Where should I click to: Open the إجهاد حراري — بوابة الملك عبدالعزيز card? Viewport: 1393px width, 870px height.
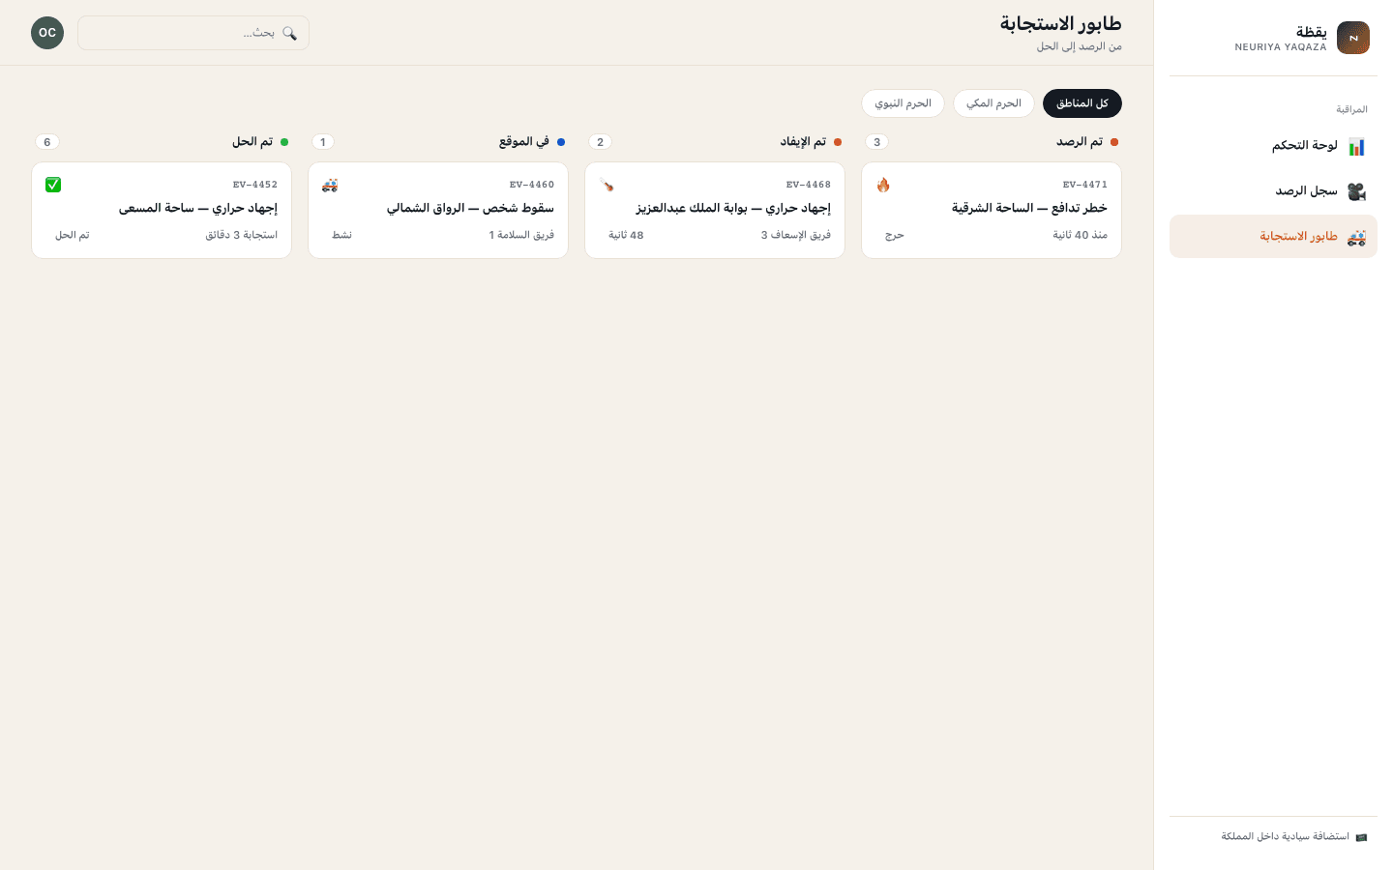(x=715, y=210)
